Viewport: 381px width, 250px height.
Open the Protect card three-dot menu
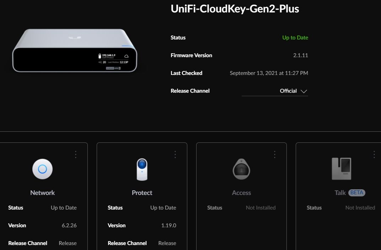tap(175, 154)
